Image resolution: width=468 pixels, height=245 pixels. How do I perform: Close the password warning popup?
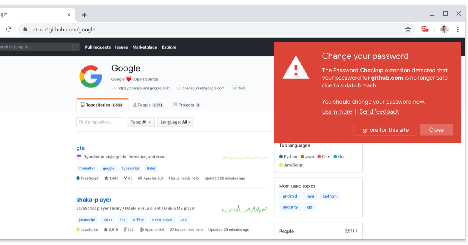click(x=436, y=130)
